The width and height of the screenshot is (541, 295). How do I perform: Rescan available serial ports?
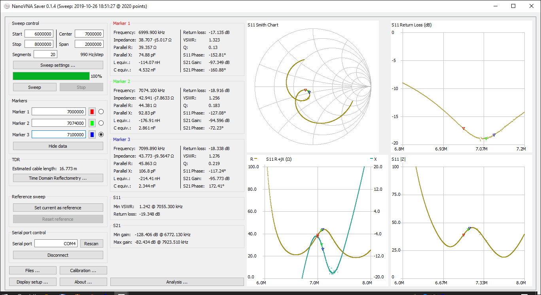[91, 243]
